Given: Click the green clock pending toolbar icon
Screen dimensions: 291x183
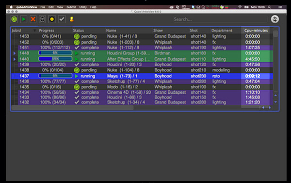Looking at the screenshot, I should click(14, 19).
